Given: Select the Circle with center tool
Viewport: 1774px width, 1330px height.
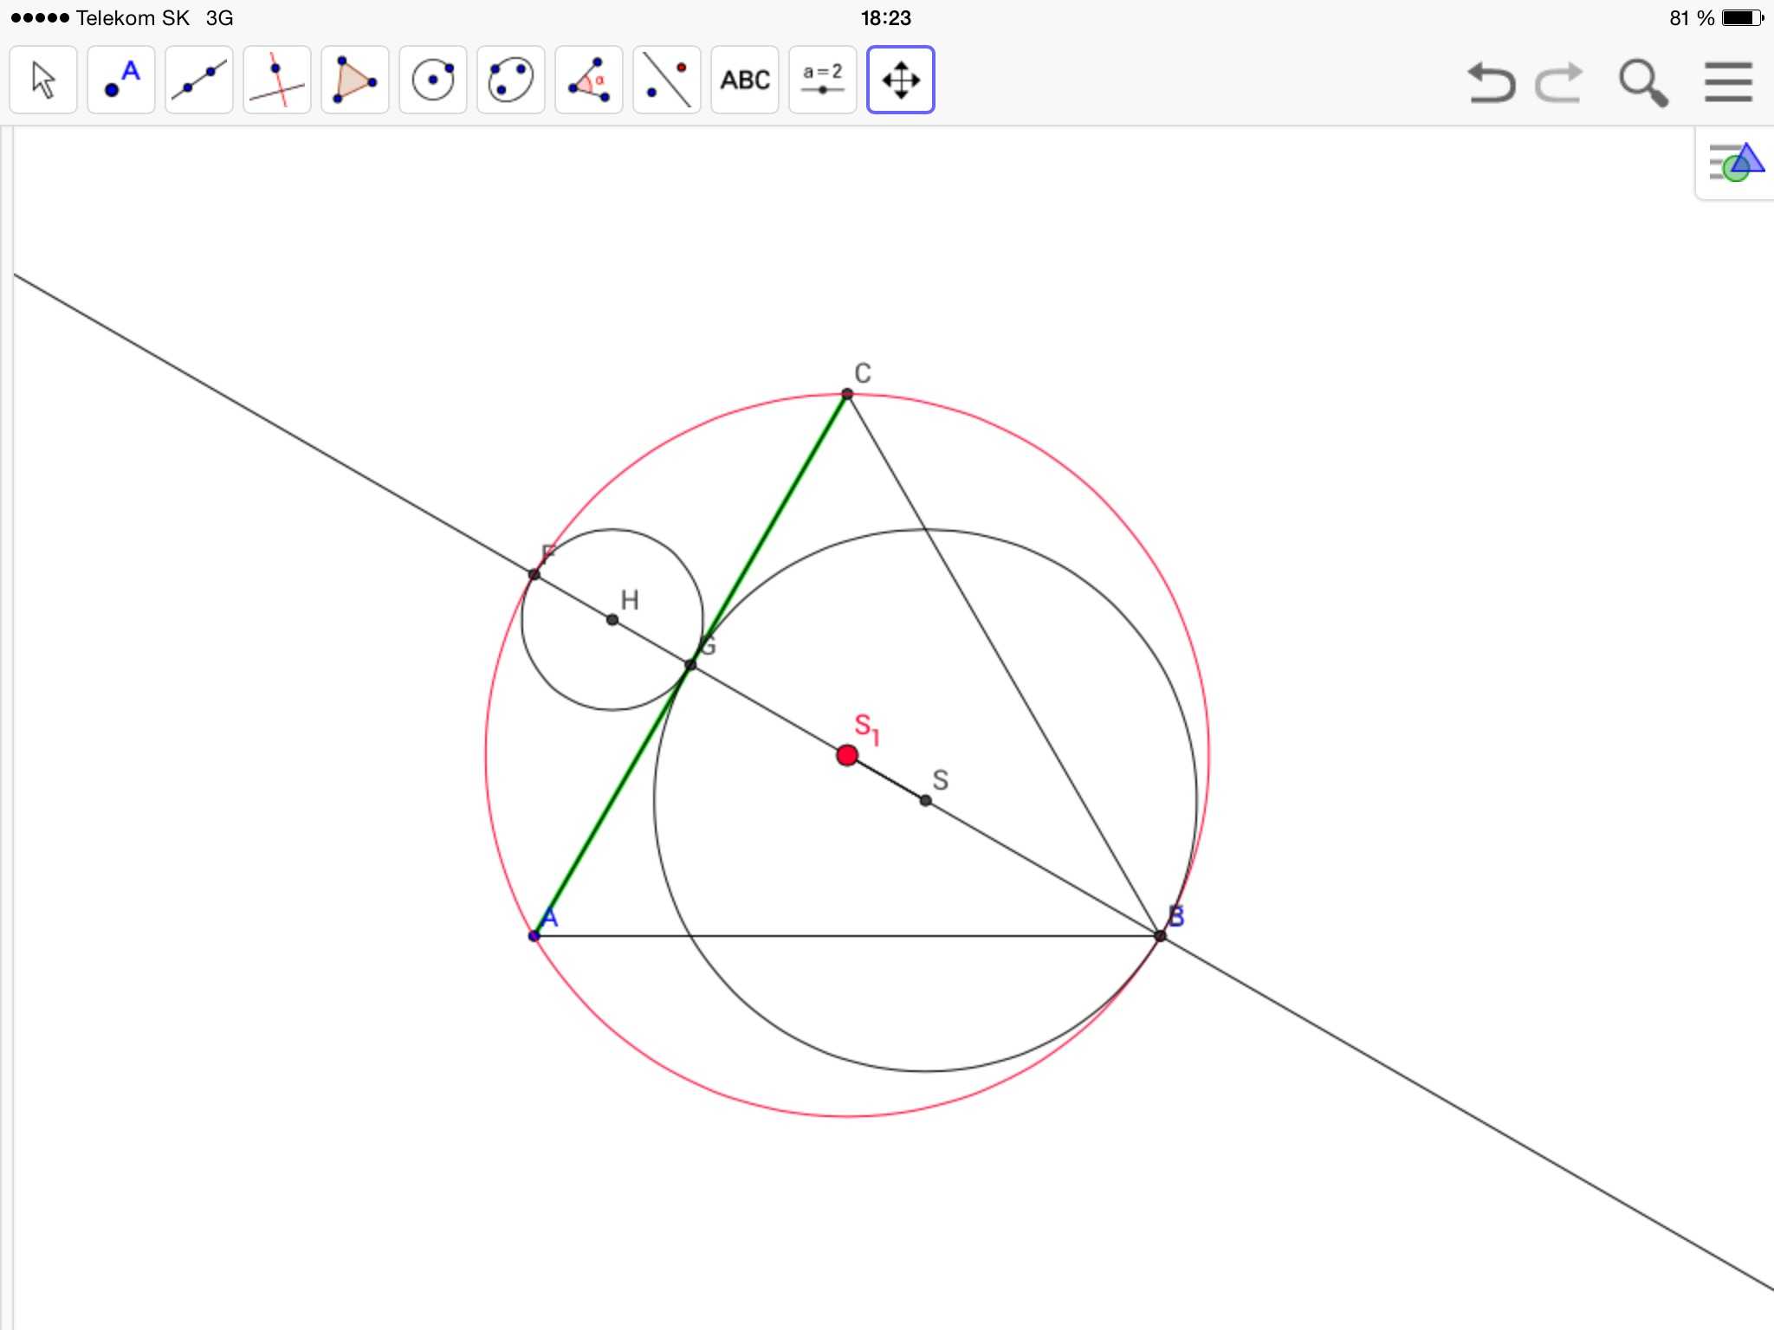Looking at the screenshot, I should 433,81.
